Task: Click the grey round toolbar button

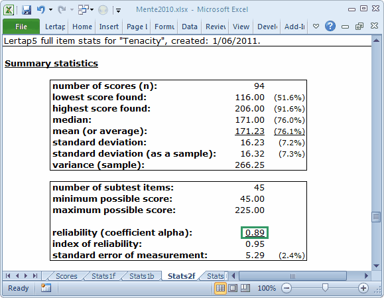Action: point(103,10)
